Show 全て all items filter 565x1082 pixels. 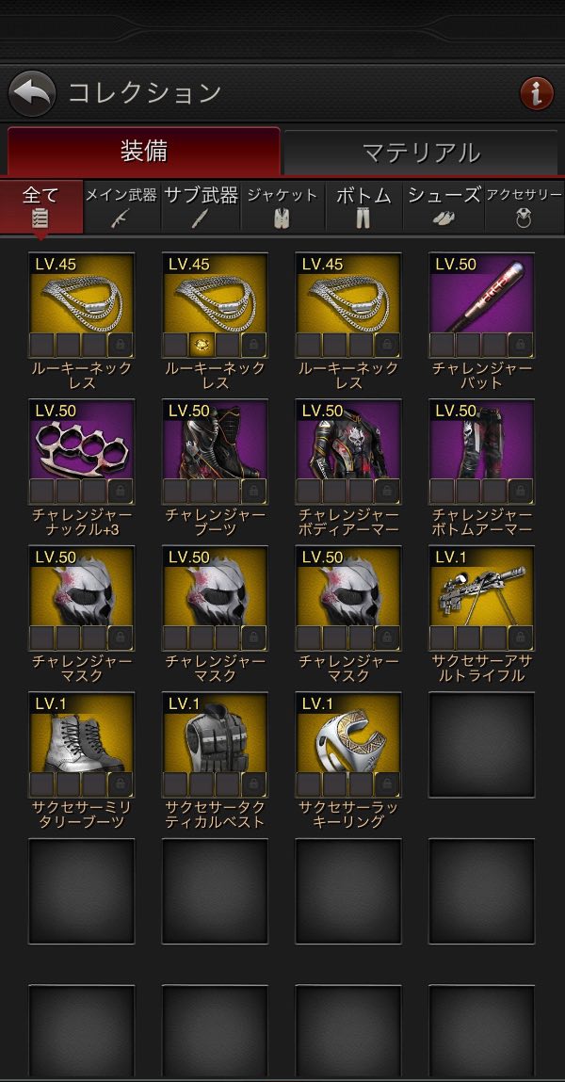[x=41, y=207]
